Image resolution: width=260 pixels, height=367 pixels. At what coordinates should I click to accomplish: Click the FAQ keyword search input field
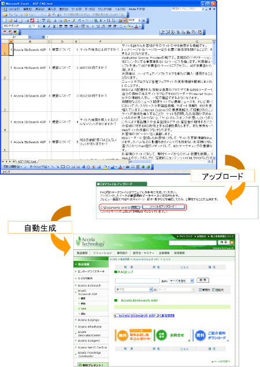tap(138, 281)
